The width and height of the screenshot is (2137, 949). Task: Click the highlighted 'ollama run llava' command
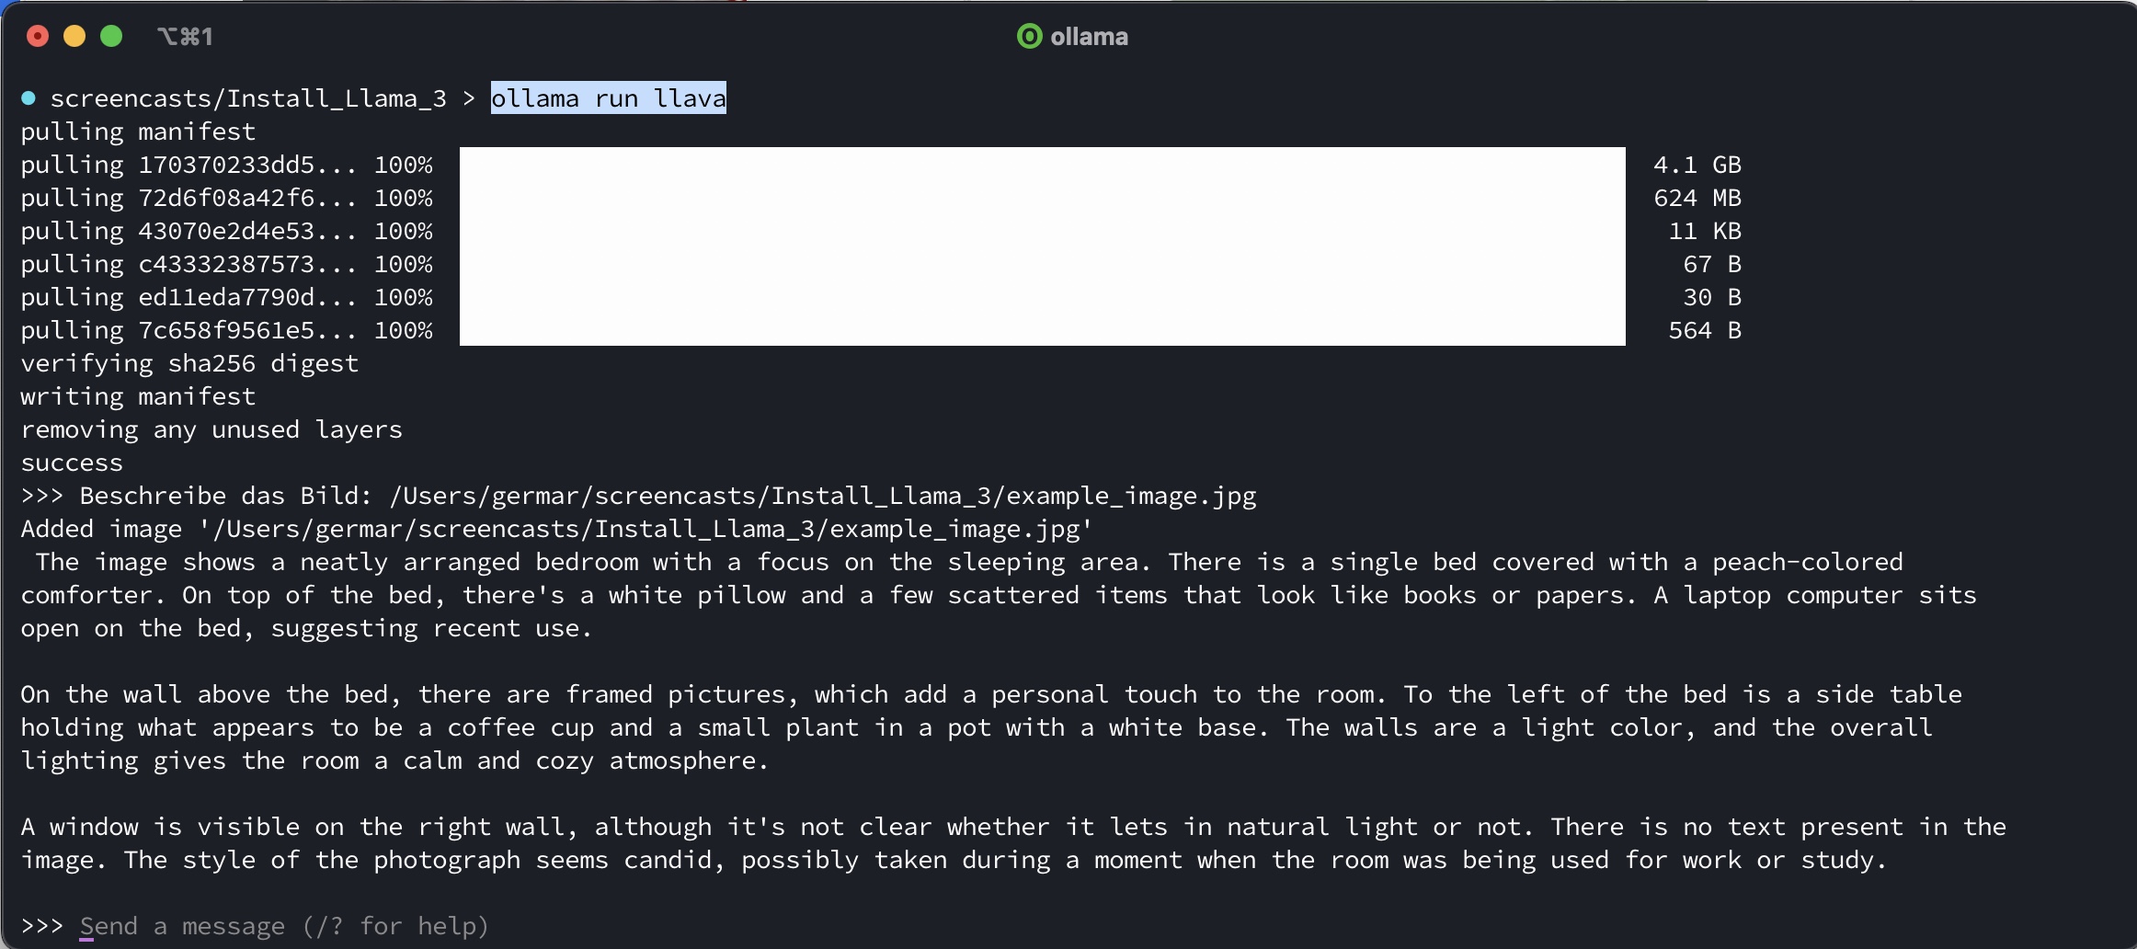[608, 98]
